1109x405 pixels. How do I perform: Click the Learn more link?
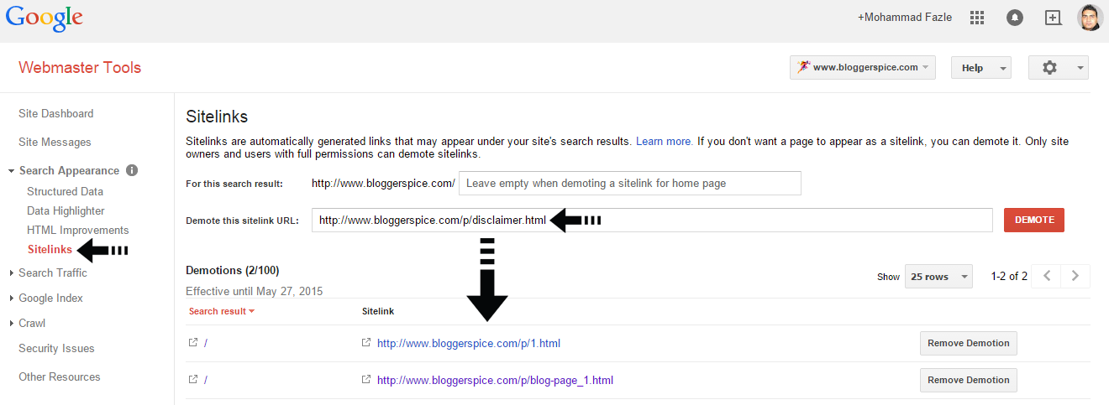(x=665, y=141)
